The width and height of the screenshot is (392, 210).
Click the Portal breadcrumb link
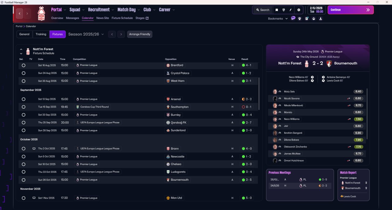(x=19, y=26)
